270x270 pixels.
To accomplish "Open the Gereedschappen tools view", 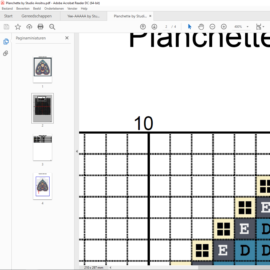I will (36, 16).
